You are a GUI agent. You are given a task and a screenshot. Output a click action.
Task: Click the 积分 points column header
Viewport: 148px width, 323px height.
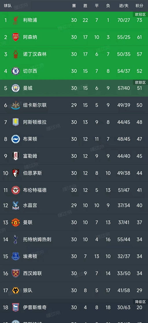(x=139, y=6)
